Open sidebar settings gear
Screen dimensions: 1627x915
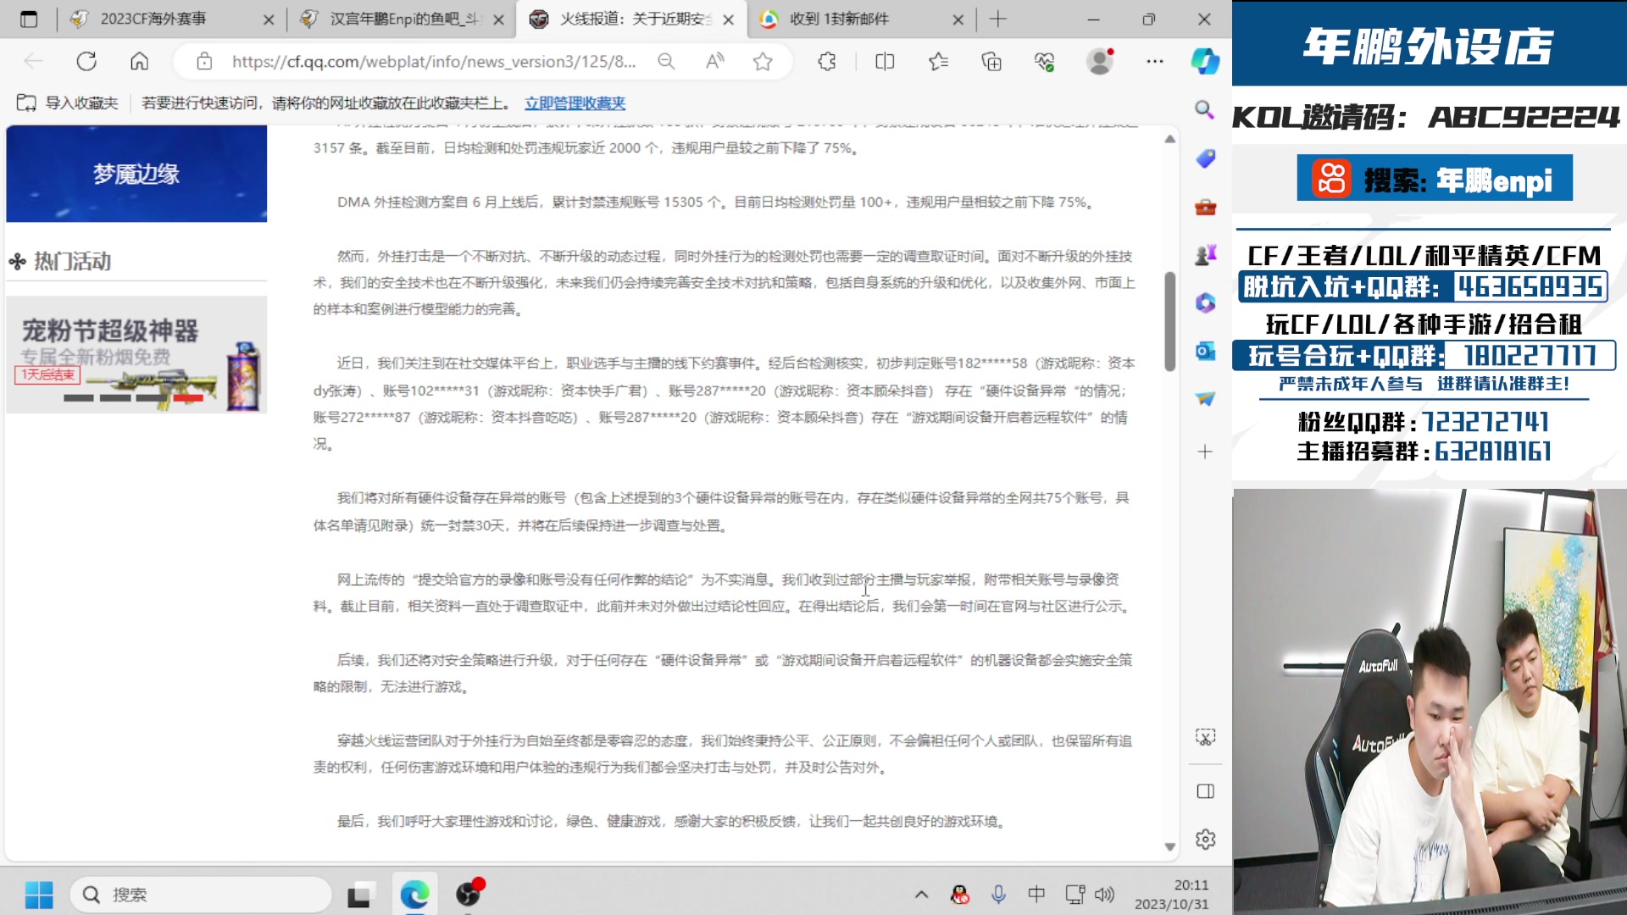(x=1205, y=840)
